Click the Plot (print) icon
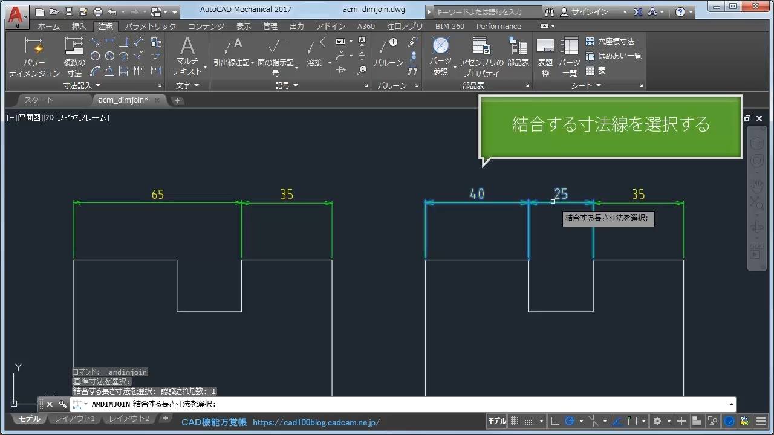The height and width of the screenshot is (435, 774). [x=98, y=11]
